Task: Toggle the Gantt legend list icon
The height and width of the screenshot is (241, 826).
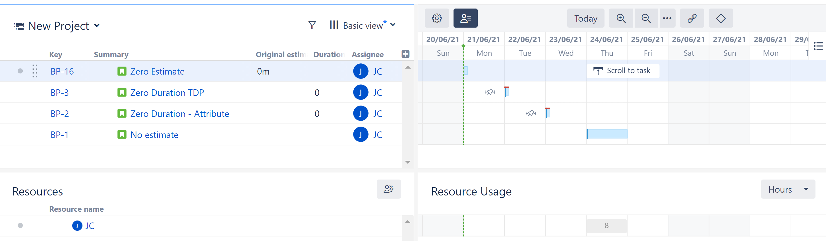Action: [818, 46]
